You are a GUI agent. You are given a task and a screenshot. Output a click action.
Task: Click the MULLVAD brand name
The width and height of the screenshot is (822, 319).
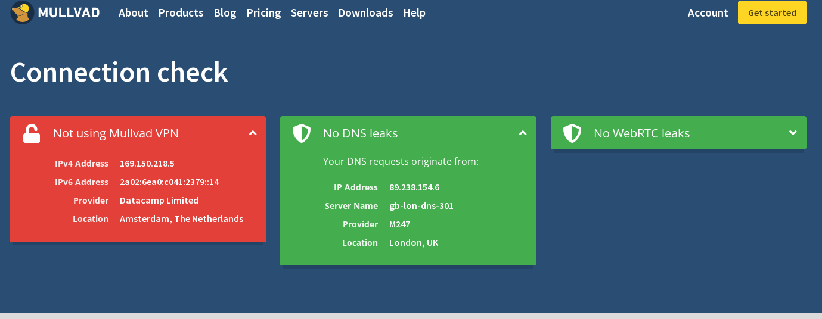click(69, 12)
